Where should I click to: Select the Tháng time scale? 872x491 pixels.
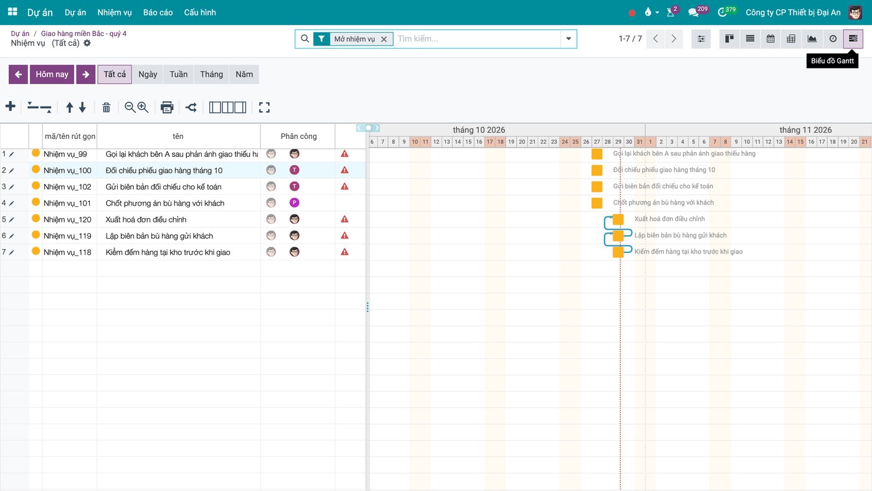[x=212, y=74]
